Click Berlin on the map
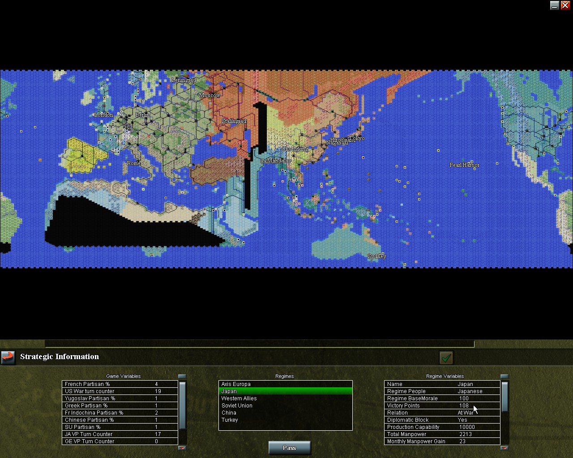Viewport: 573px width, 458px height. pyautogui.click(x=142, y=115)
